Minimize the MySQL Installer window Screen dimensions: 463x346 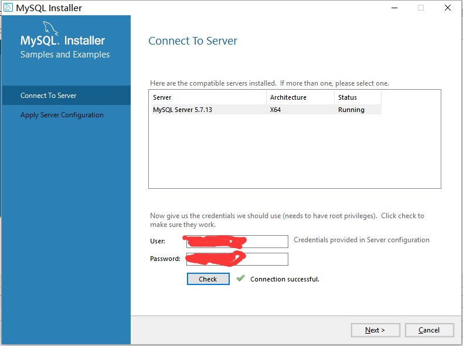(x=394, y=8)
